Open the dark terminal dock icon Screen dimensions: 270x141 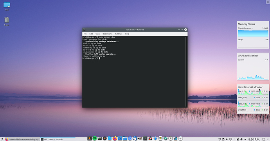[145, 138]
